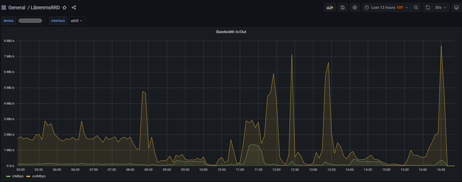
Task: Open the Bandwidth In/Out panel menu
Action: (231, 32)
